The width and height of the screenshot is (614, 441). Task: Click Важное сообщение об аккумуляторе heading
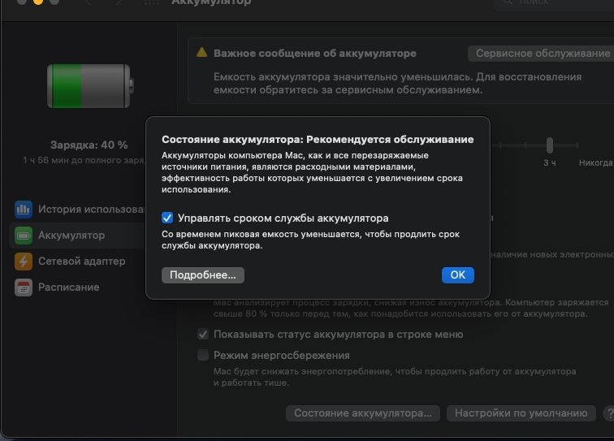click(x=315, y=54)
